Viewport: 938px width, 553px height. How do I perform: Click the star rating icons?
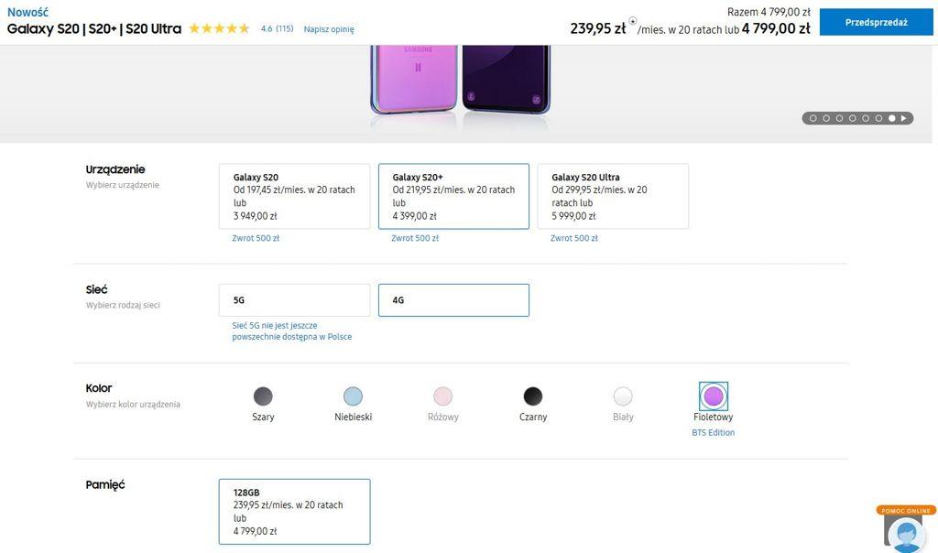tap(219, 29)
